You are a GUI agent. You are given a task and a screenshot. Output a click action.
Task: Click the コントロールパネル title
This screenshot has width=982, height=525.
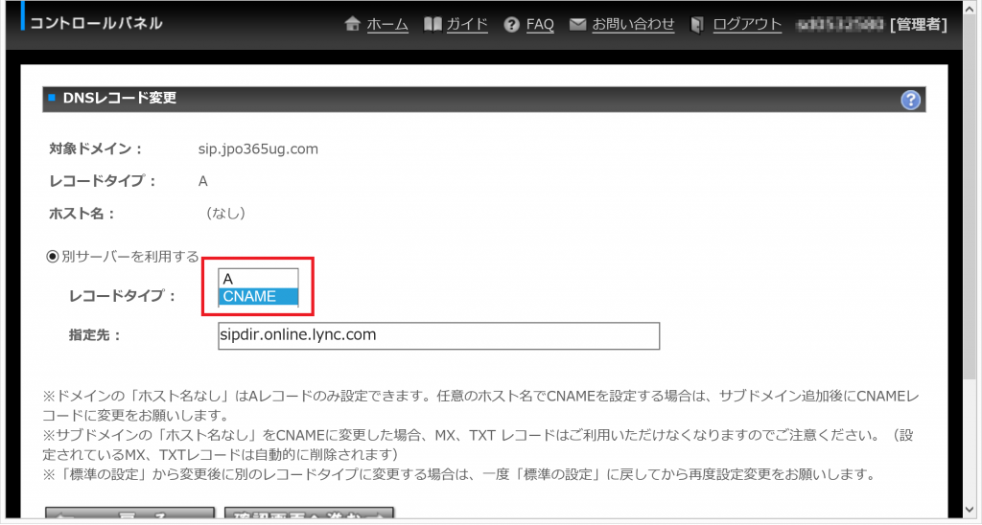(96, 23)
